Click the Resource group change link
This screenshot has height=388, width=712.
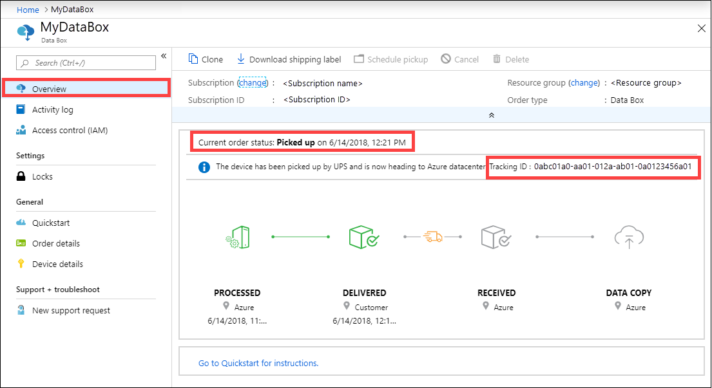tap(584, 82)
